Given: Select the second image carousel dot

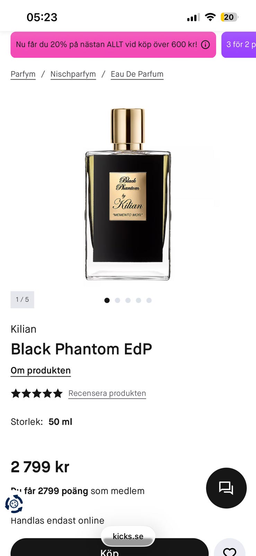Looking at the screenshot, I should pos(117,300).
